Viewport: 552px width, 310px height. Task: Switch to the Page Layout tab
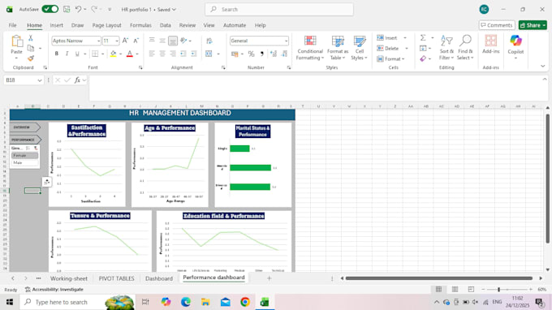[106, 25]
